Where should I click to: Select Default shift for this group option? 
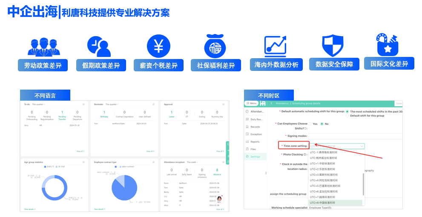347,116
